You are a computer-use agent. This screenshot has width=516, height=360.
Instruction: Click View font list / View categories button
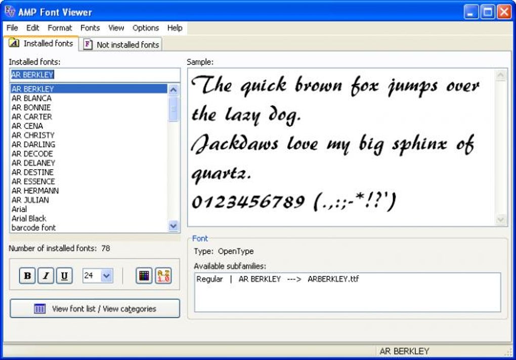[95, 308]
